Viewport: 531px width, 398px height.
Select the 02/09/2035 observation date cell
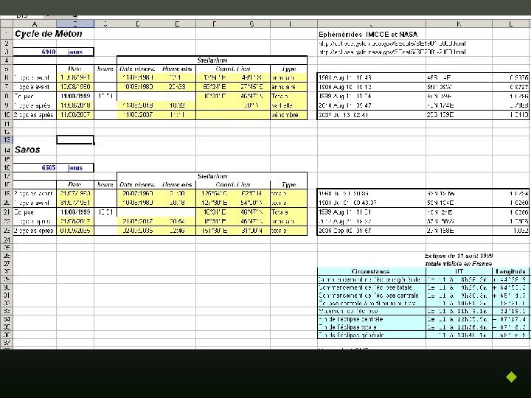tap(137, 231)
